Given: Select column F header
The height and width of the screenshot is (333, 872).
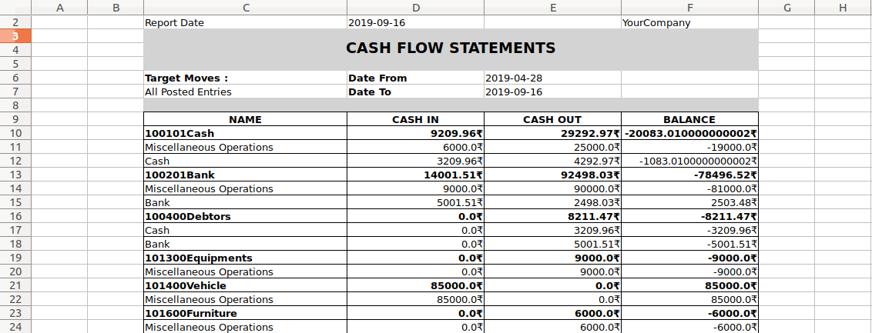Looking at the screenshot, I should (689, 8).
